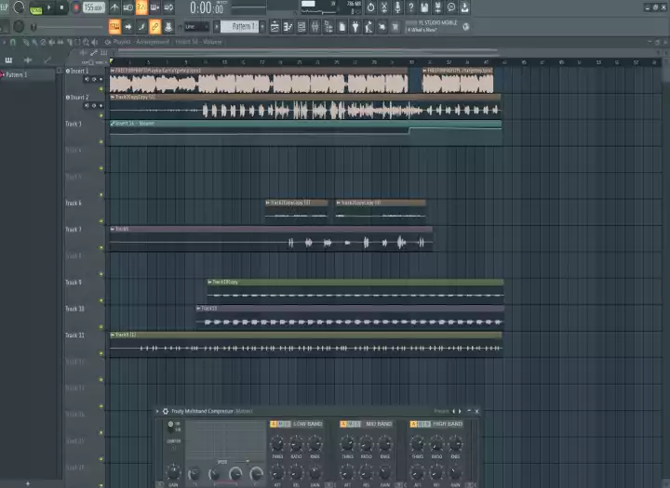The image size is (670, 488).
Task: Click the download arrow icon
Action: point(464,7)
